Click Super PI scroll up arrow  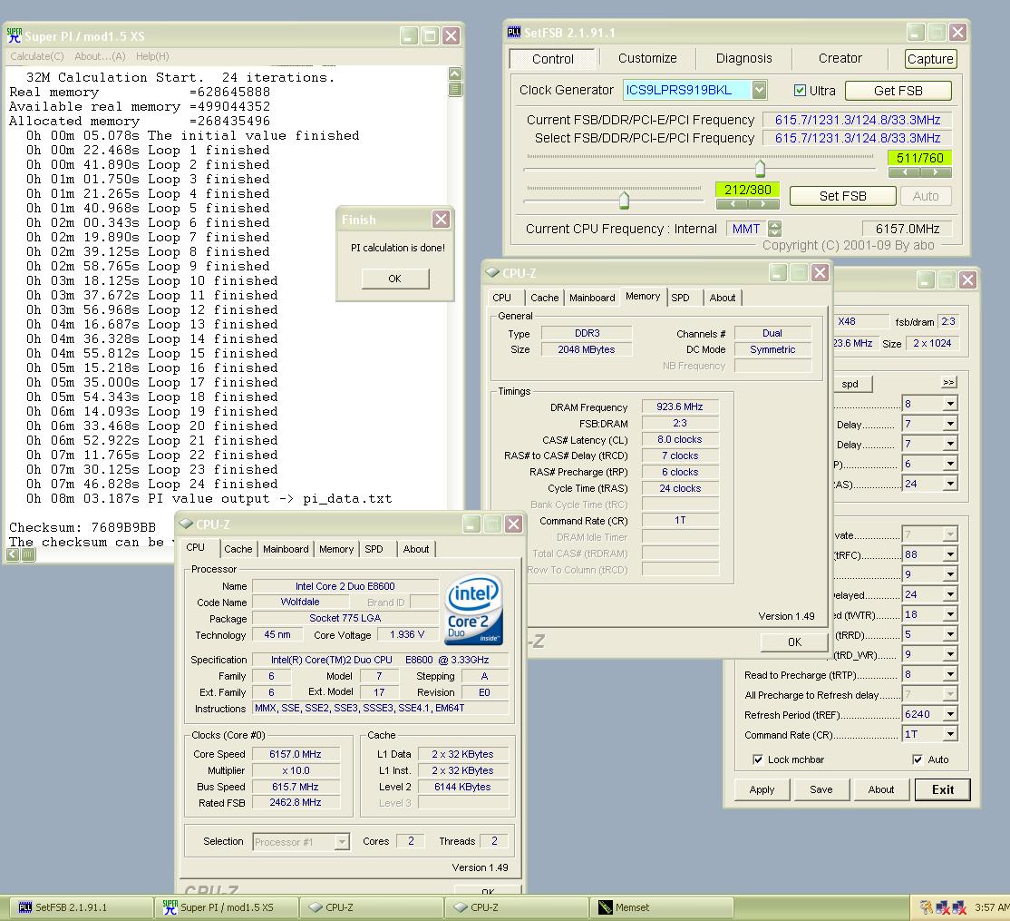[455, 73]
